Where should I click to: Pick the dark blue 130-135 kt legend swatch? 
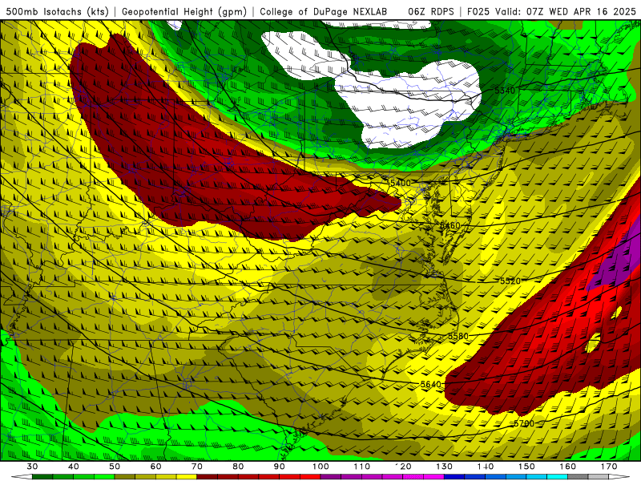(x=454, y=477)
